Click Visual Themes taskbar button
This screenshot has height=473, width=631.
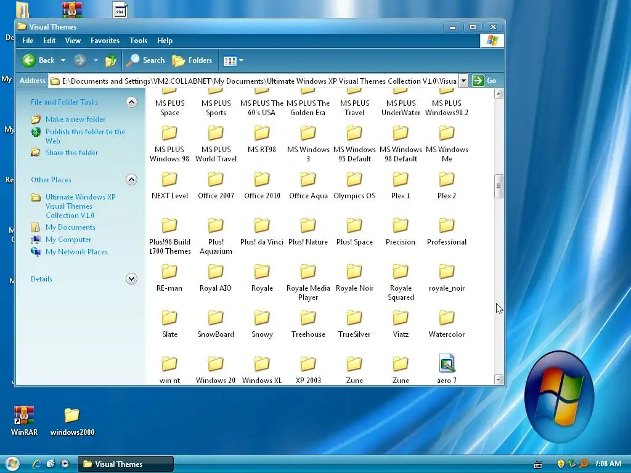coord(125,464)
